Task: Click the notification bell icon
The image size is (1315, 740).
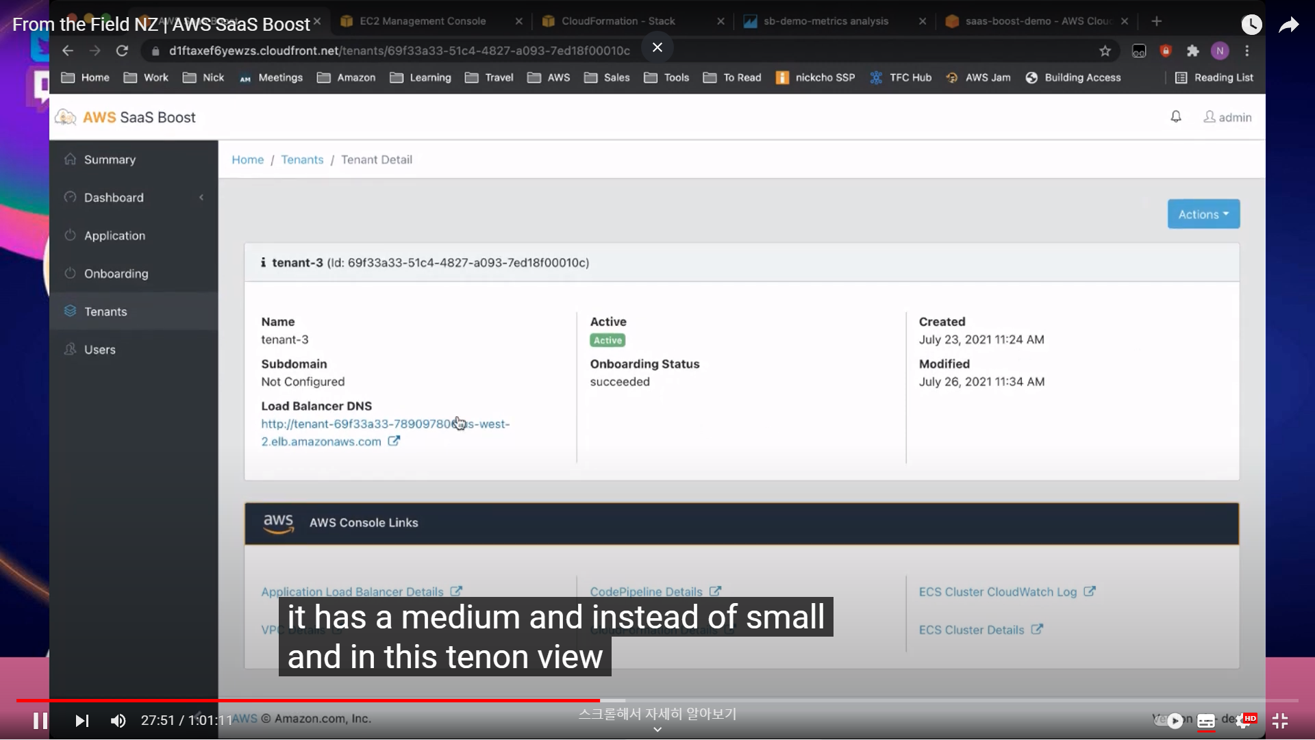Action: pos(1176,117)
